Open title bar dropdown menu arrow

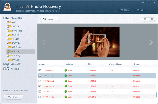click(x=143, y=3)
